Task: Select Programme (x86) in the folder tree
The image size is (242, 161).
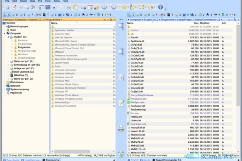Action: pyautogui.click(x=27, y=51)
